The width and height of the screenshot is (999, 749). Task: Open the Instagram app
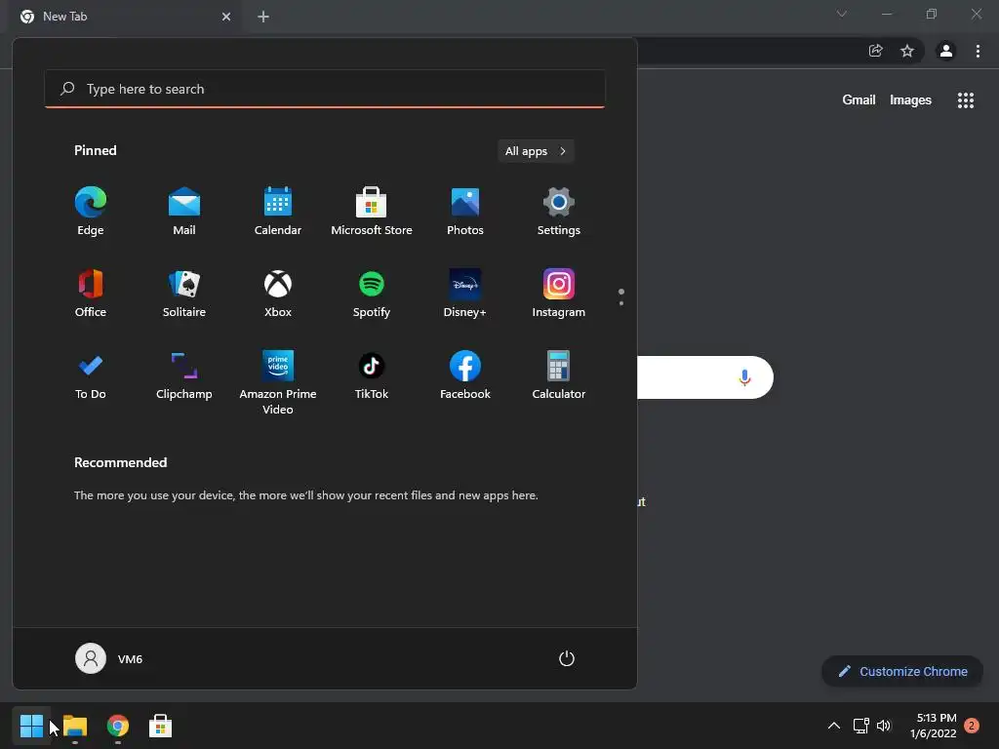tap(559, 293)
